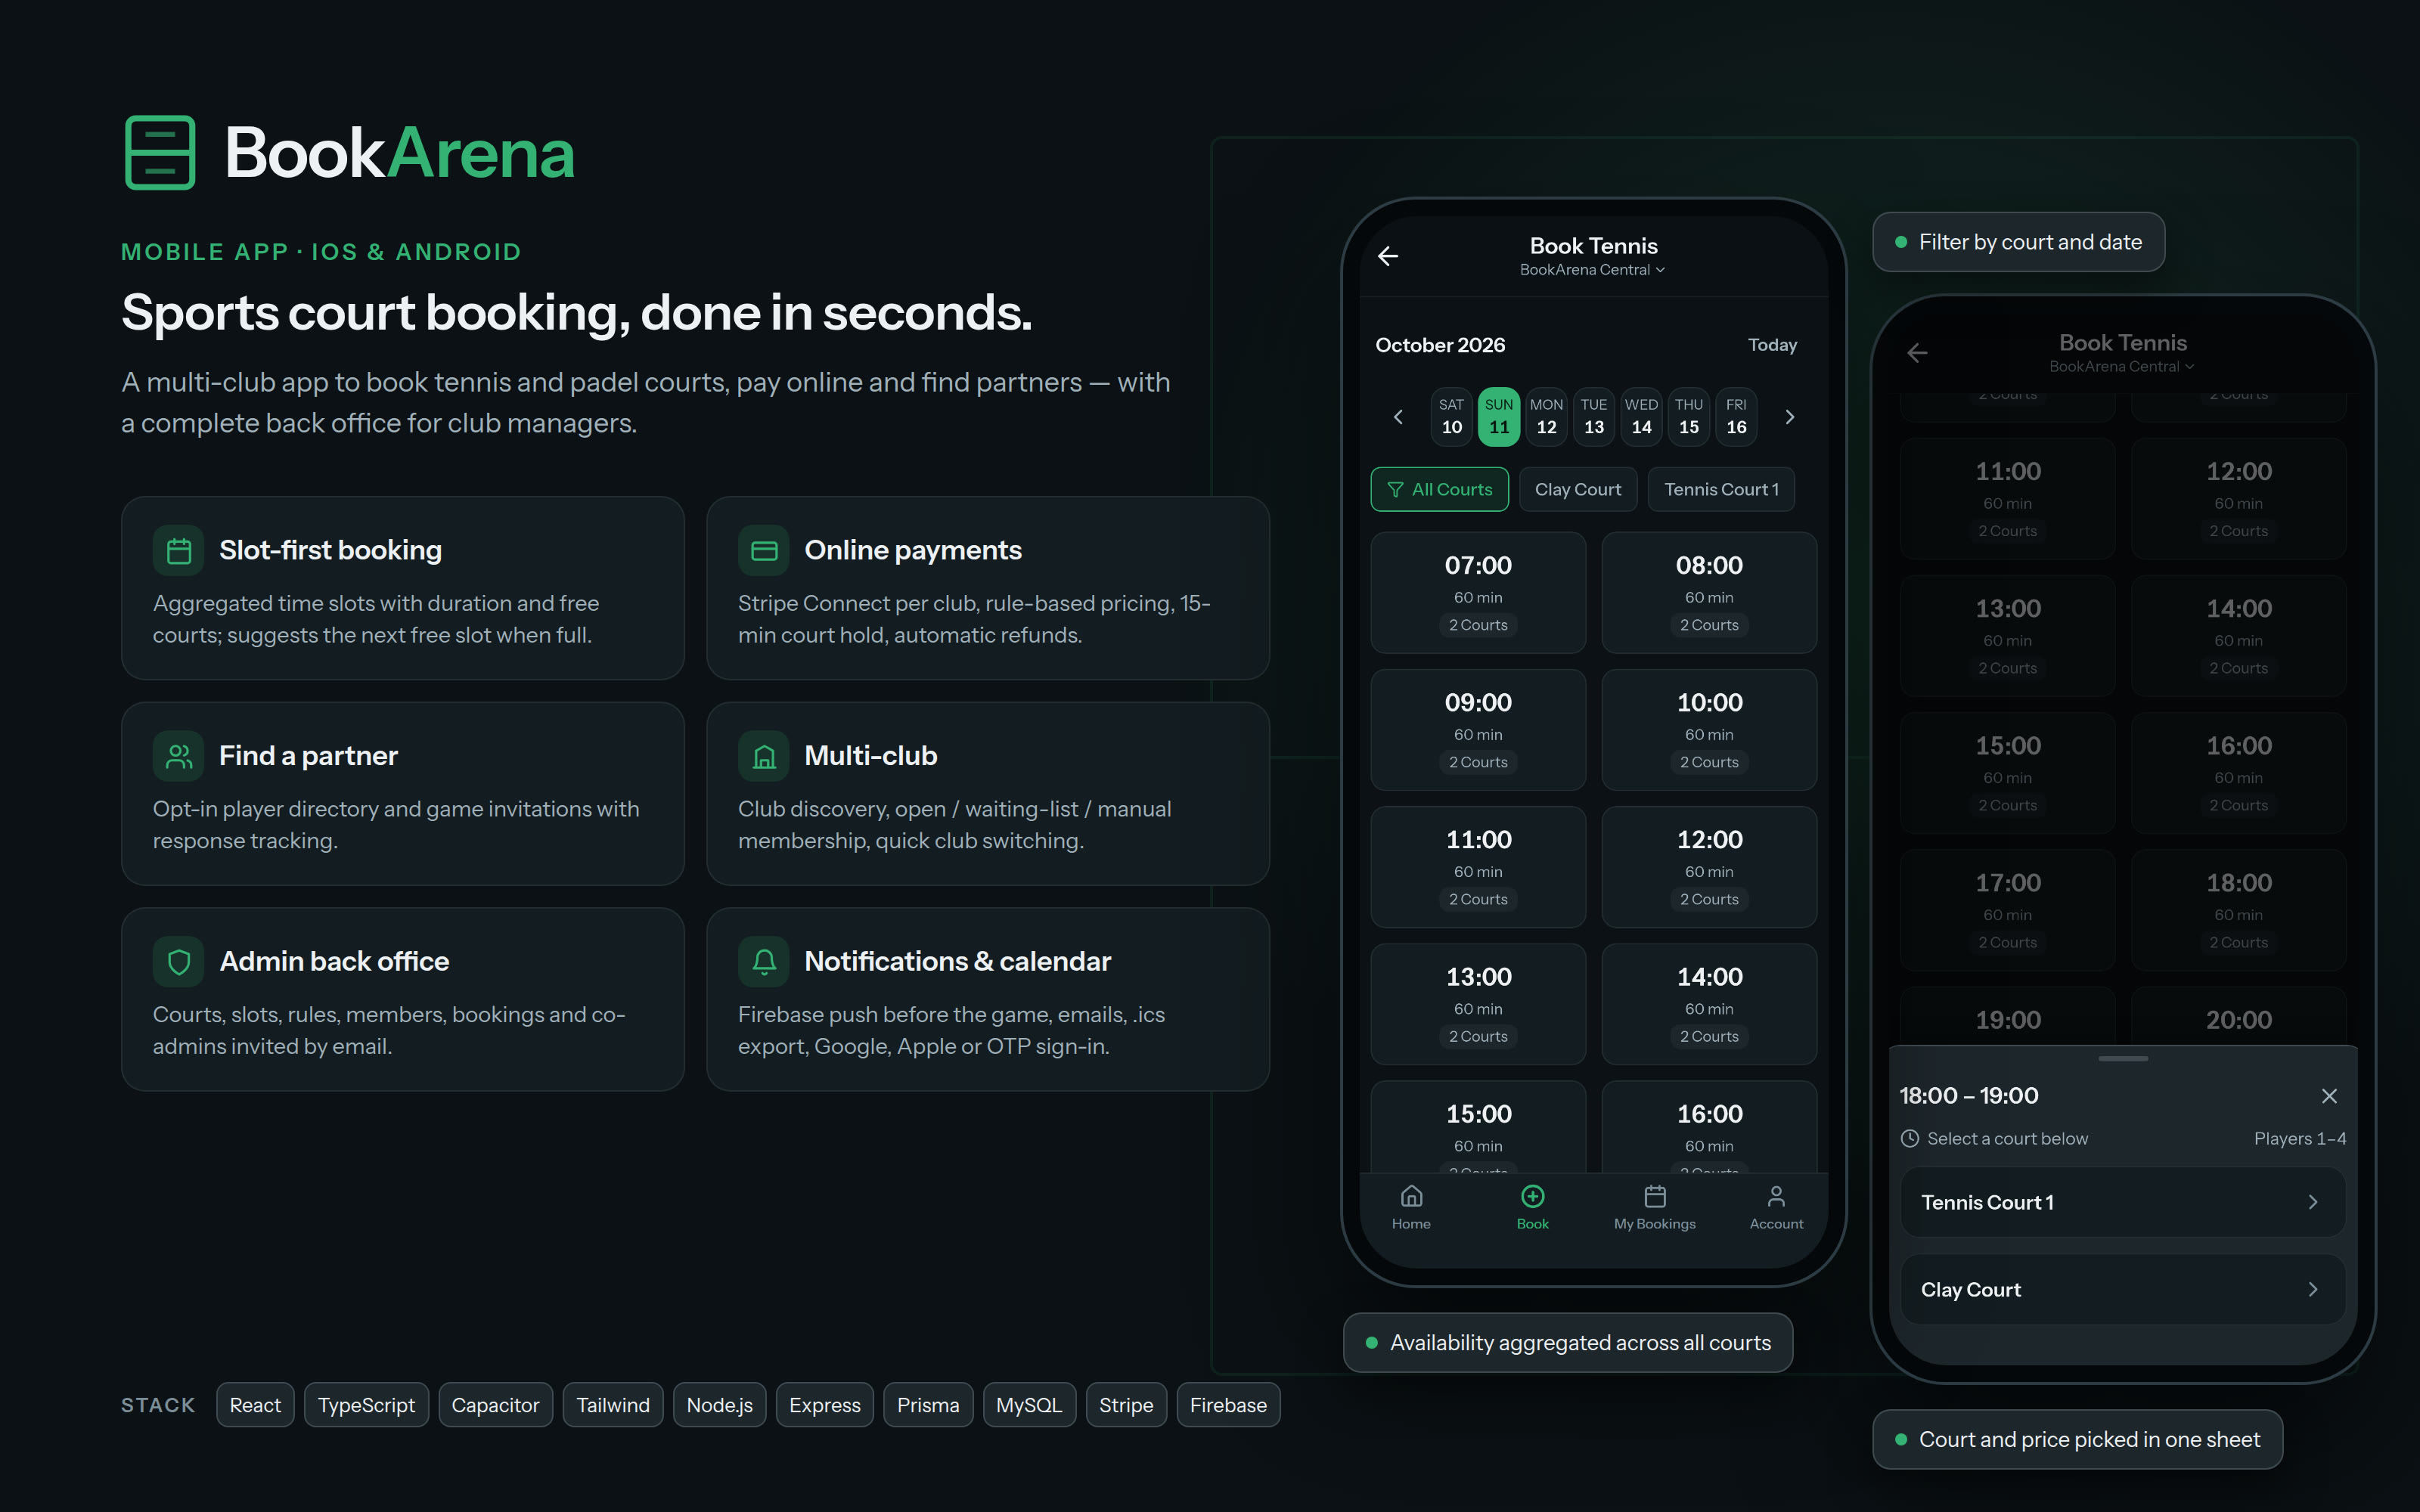Click the people icon on the Find a partner card
The image size is (2420, 1512).
[179, 756]
